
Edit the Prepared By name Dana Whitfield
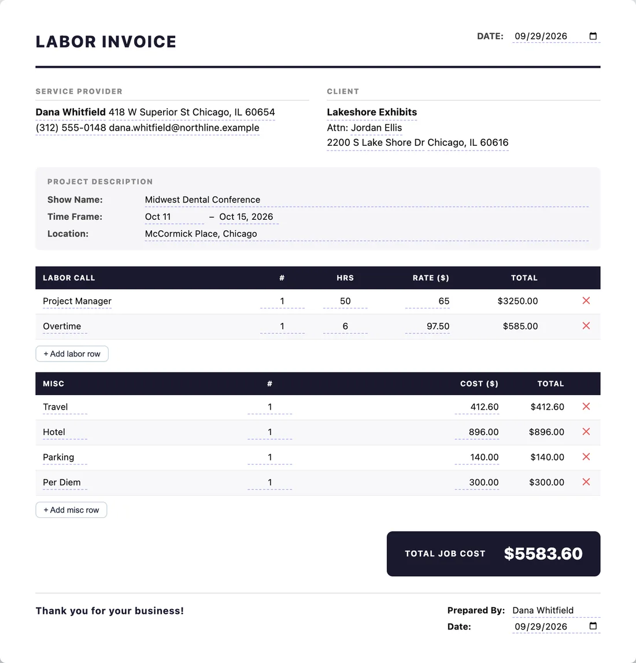(556, 610)
